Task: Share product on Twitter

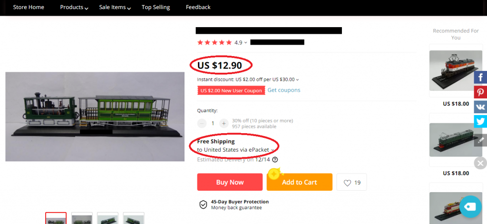Action: (x=480, y=121)
